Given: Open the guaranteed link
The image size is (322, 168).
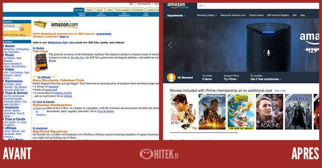Looking at the screenshot, I should pyautogui.click(x=104, y=34).
